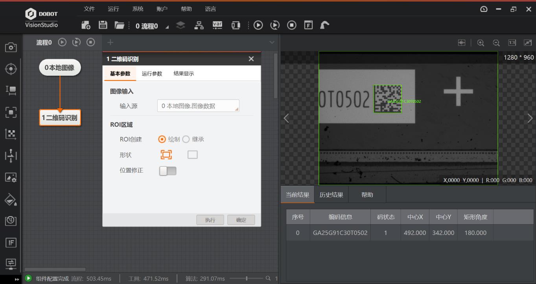Toggle the 位置修正 switch
The height and width of the screenshot is (284, 536).
pyautogui.click(x=168, y=171)
